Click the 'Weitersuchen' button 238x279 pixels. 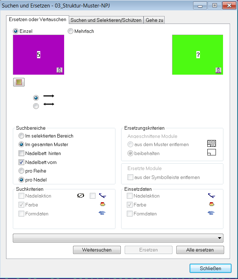pyautogui.click(x=97, y=250)
